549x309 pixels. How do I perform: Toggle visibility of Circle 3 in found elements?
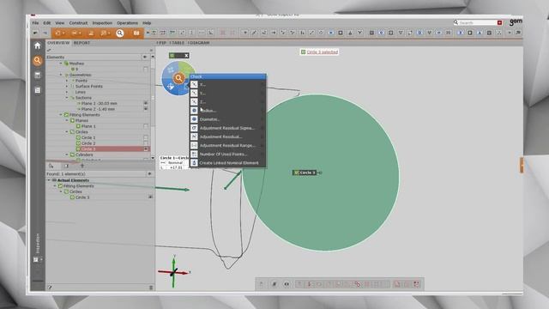tap(150, 197)
